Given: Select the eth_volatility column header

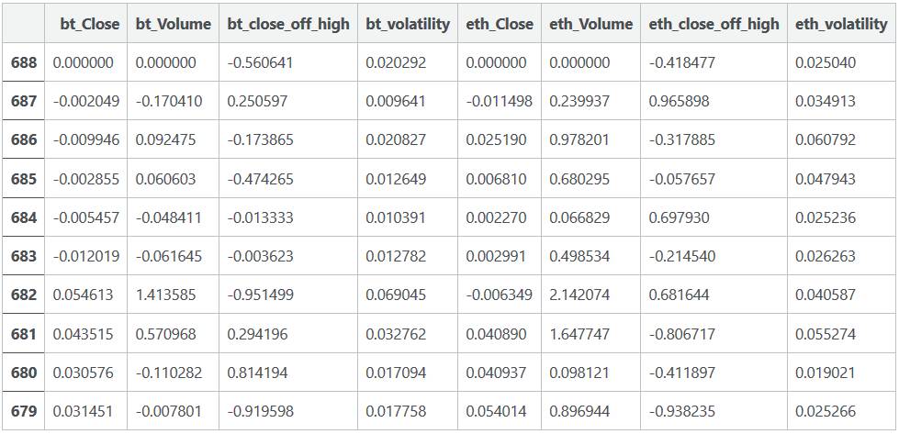Looking at the screenshot, I should (x=841, y=24).
